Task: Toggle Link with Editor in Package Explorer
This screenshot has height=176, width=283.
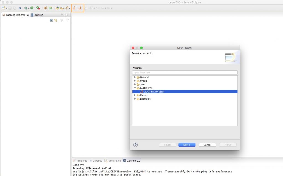Action: pyautogui.click(x=56, y=20)
